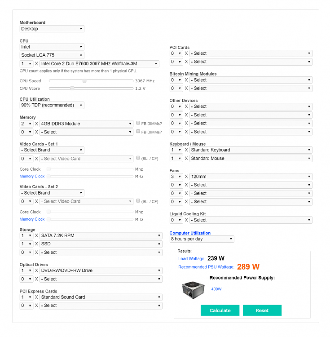Click the Reset button
The height and width of the screenshot is (337, 330).
pos(262,310)
